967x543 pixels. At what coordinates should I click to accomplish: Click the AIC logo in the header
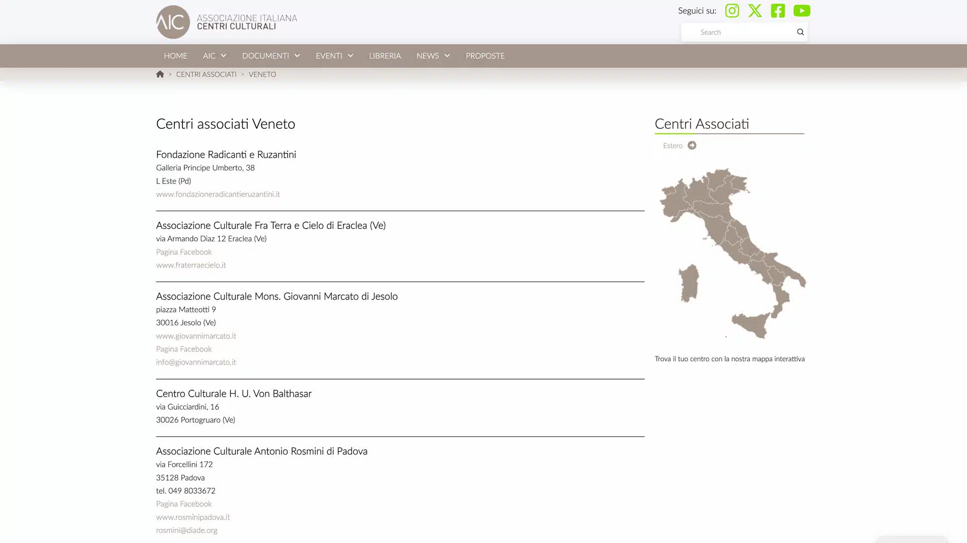click(227, 22)
